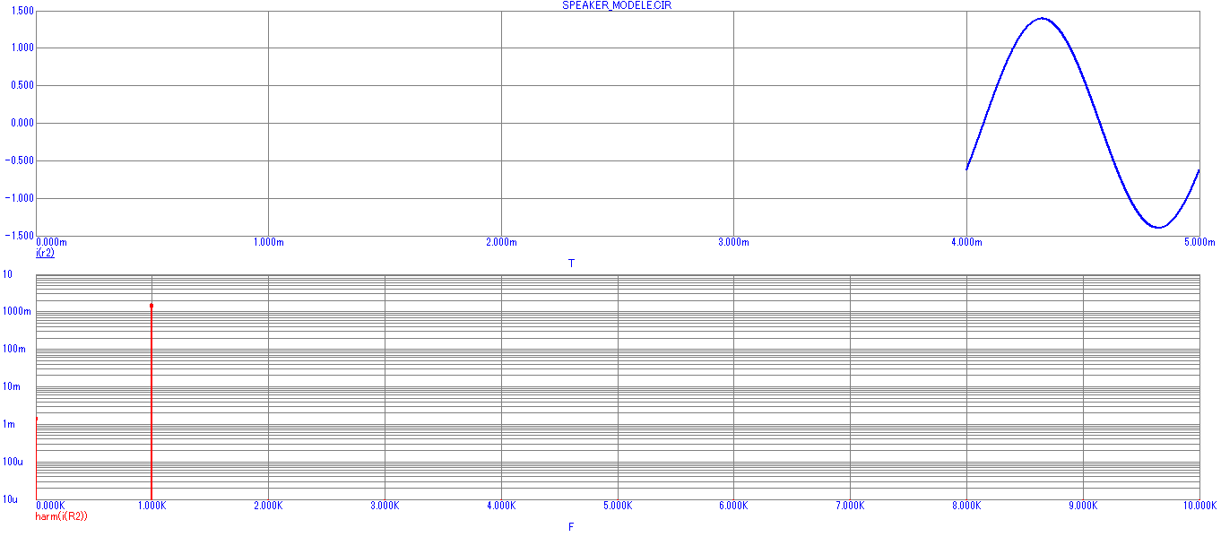This screenshot has width=1221, height=537.
Task: Click the F axis title under the frequency plot
Action: point(571,527)
